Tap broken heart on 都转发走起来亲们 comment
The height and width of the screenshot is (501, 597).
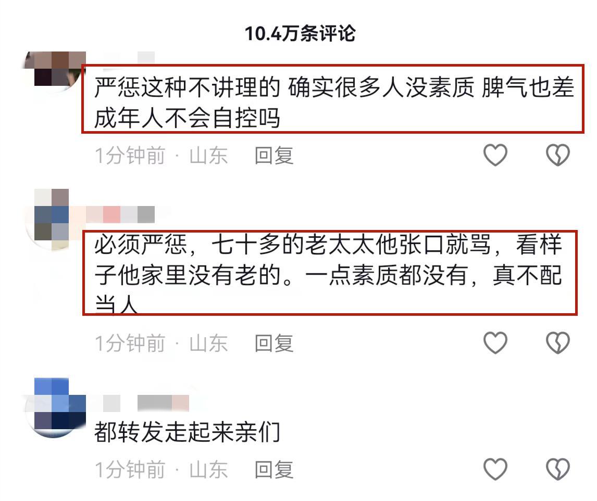[558, 469]
